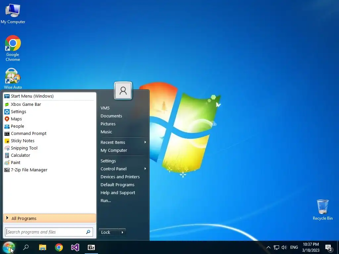The height and width of the screenshot is (254, 339).
Task: Click the user account picture icon
Action: (x=123, y=91)
